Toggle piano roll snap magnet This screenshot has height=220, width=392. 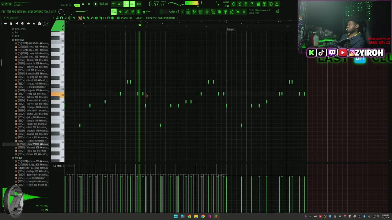[x=61, y=18]
